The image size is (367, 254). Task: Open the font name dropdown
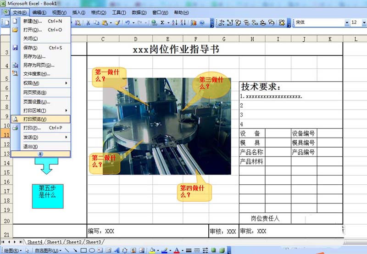pyautogui.click(x=347, y=22)
